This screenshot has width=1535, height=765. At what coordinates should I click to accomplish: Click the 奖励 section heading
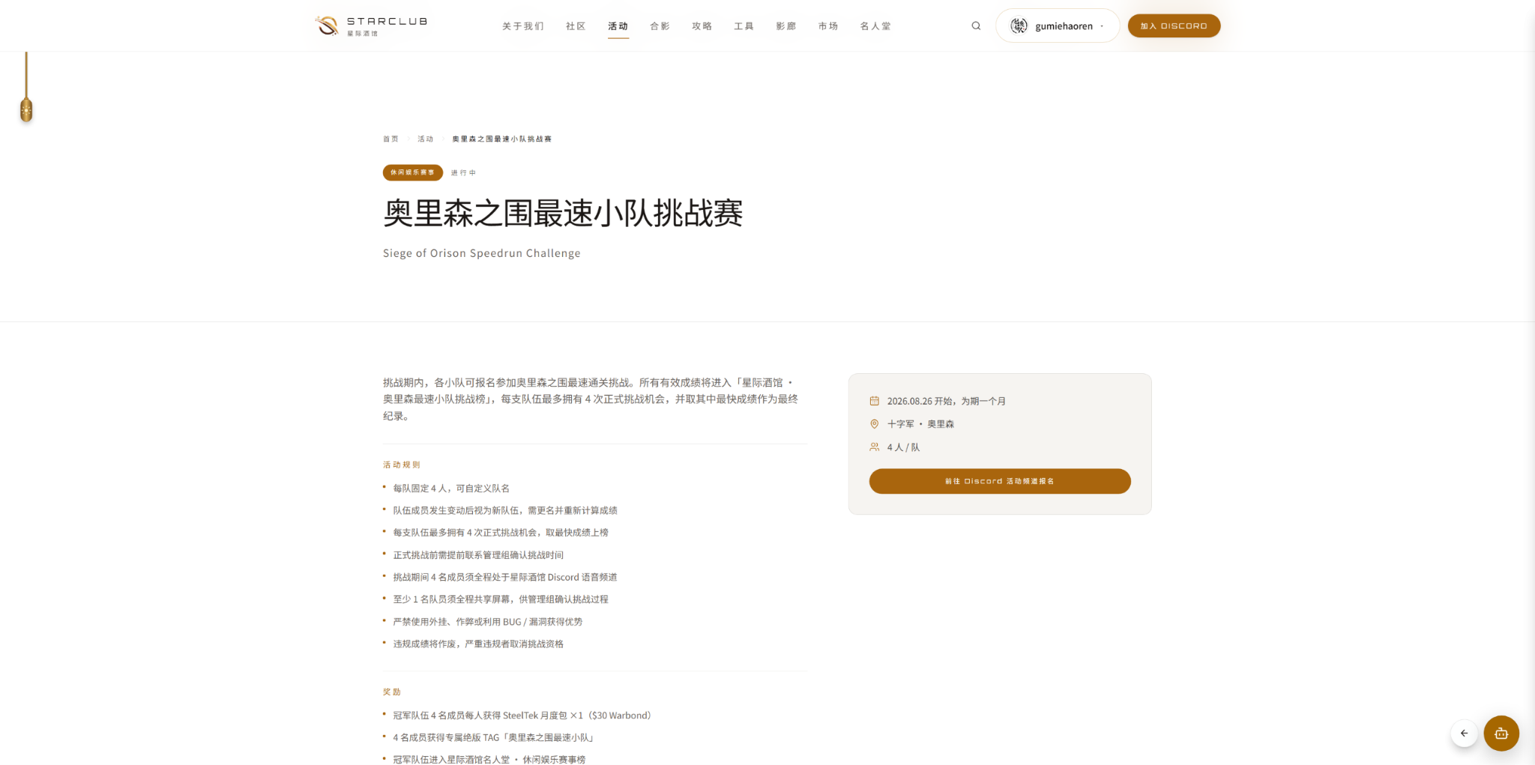[392, 692]
